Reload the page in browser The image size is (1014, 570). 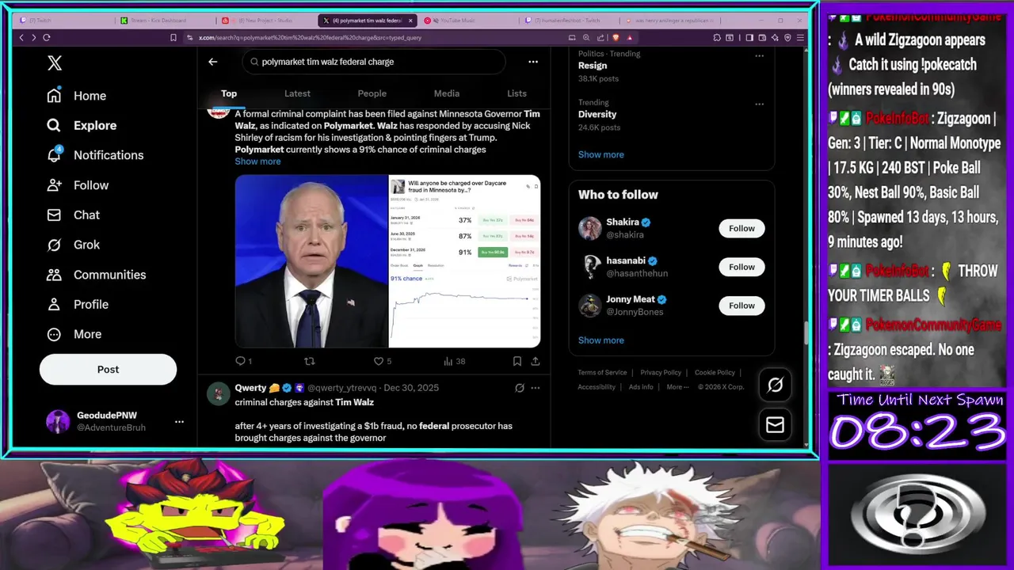[47, 37]
